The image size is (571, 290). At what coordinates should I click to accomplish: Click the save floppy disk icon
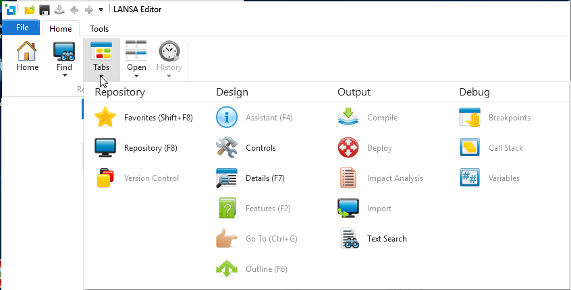[45, 10]
